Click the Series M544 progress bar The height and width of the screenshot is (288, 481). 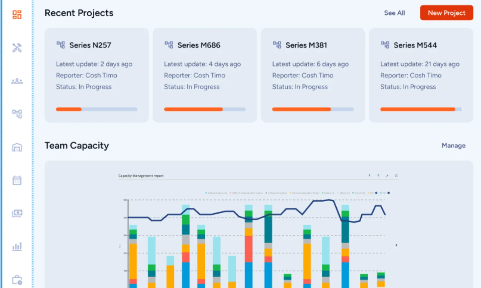[x=421, y=109]
